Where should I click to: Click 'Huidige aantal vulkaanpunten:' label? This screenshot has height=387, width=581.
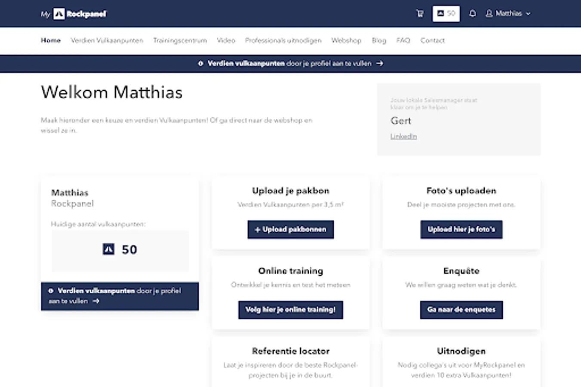click(x=98, y=224)
